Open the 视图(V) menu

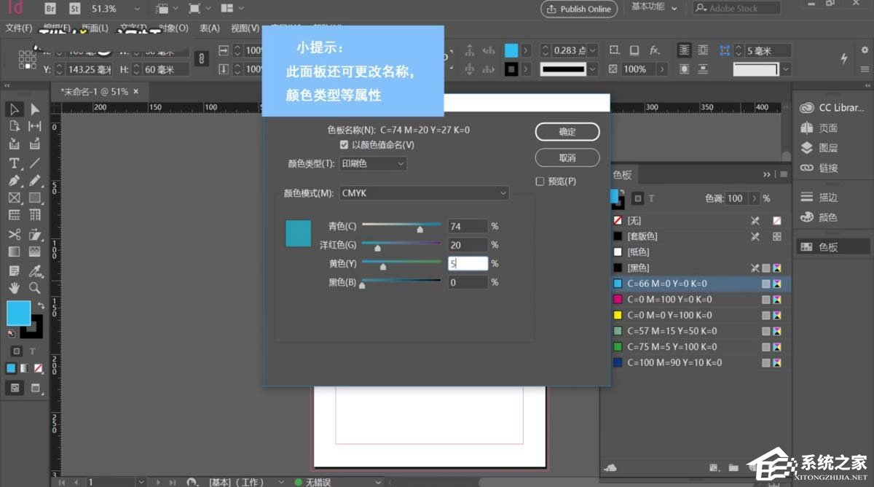click(245, 28)
